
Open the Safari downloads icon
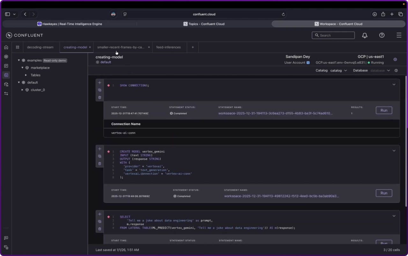[375, 14]
